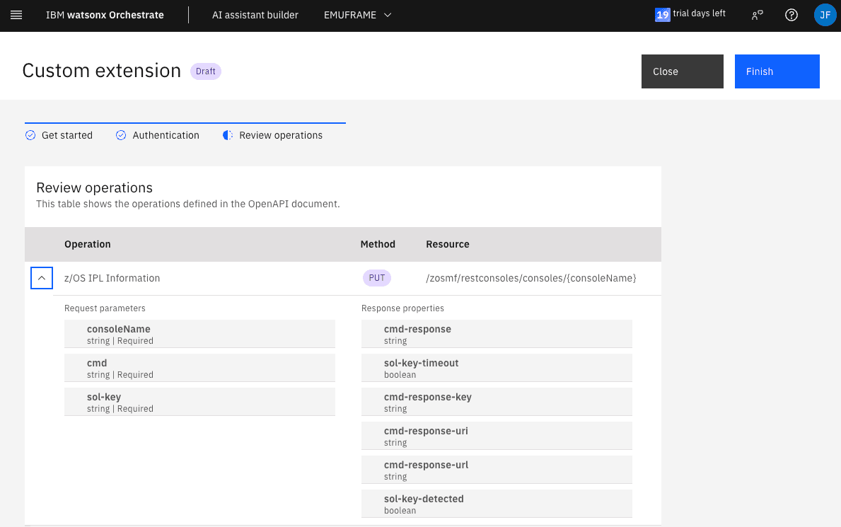Click IBM watsonx Orchestrate title
This screenshot has width=841, height=527.
105,15
